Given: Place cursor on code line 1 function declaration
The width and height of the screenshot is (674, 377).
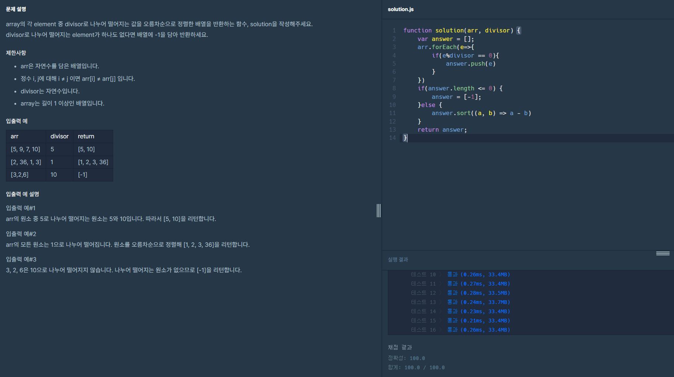Looking at the screenshot, I should coord(462,30).
